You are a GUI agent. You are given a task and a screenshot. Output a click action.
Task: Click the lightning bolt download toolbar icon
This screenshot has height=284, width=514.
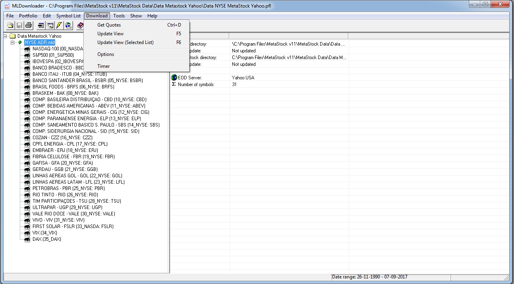[59, 26]
